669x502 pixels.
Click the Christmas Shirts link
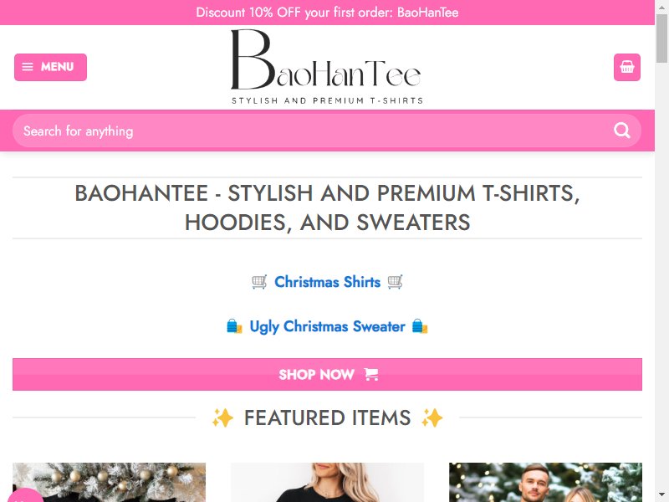click(327, 282)
